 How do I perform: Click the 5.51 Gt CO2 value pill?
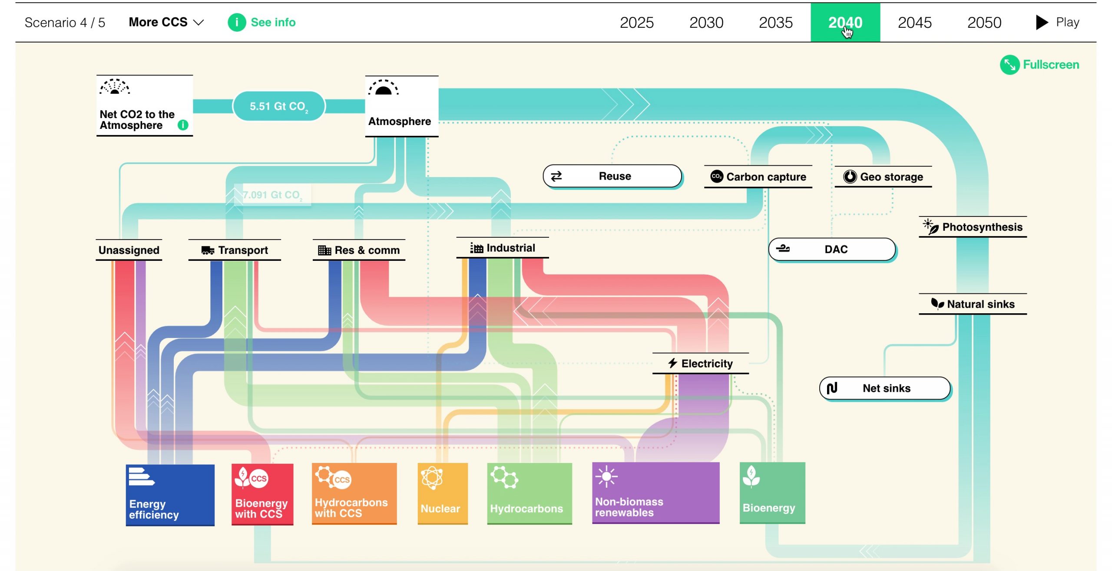[x=278, y=106]
